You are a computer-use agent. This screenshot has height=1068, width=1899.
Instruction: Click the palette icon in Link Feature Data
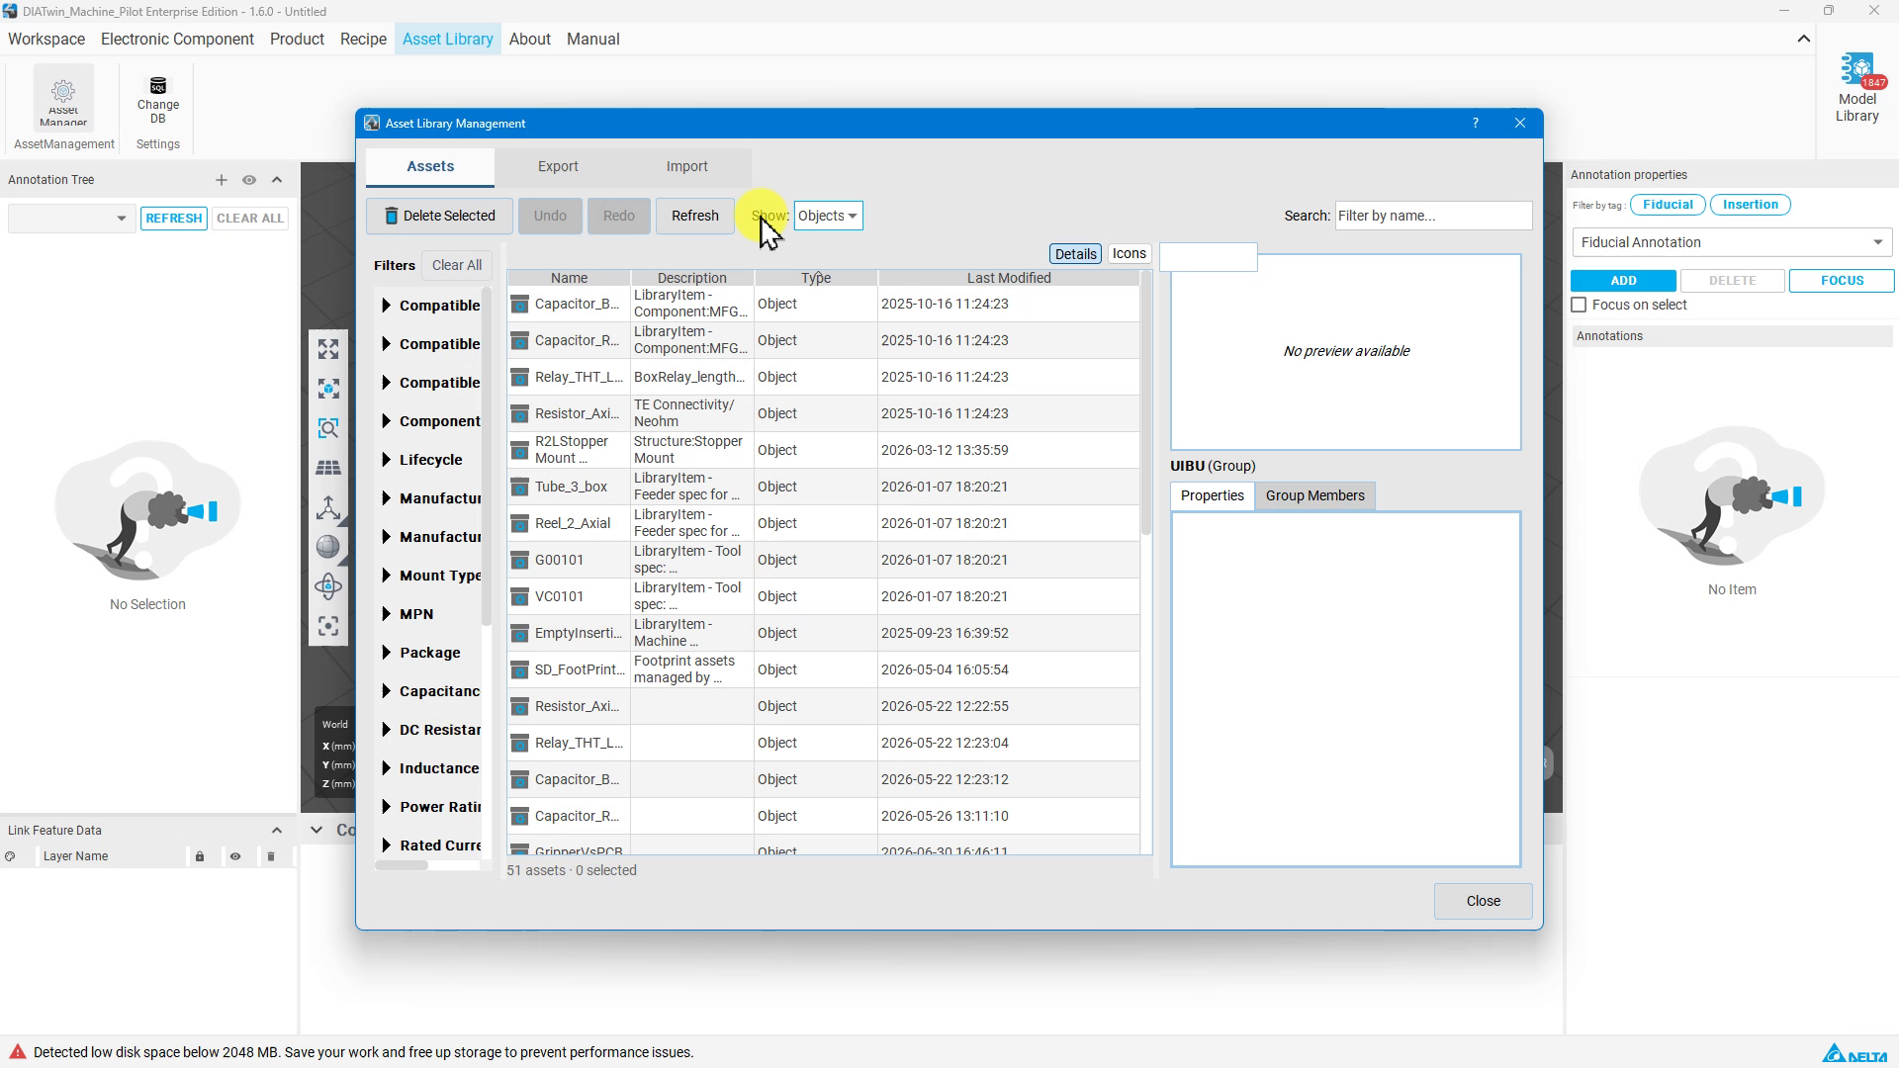click(10, 856)
